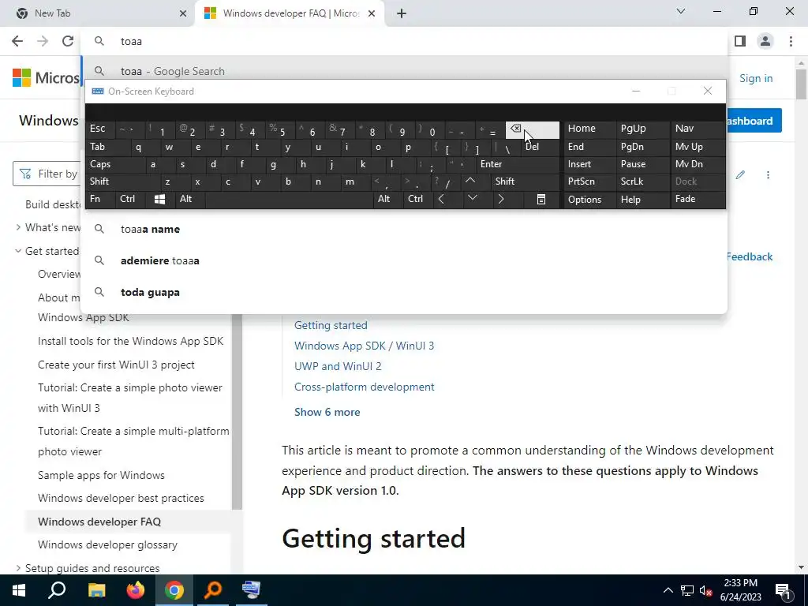
Task: Open File Explorer from taskbar
Action: tap(96, 590)
